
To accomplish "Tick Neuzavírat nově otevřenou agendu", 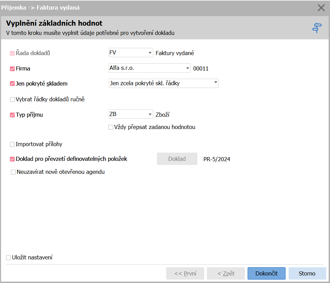I will click(x=13, y=172).
